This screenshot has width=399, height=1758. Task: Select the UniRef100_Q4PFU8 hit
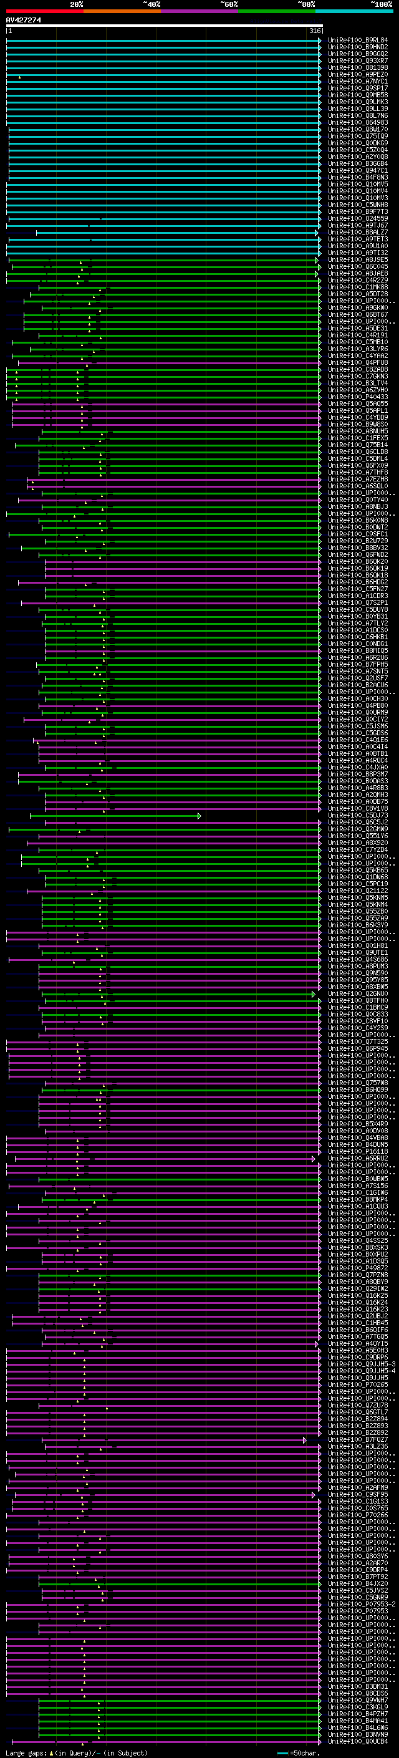pyautogui.click(x=357, y=362)
